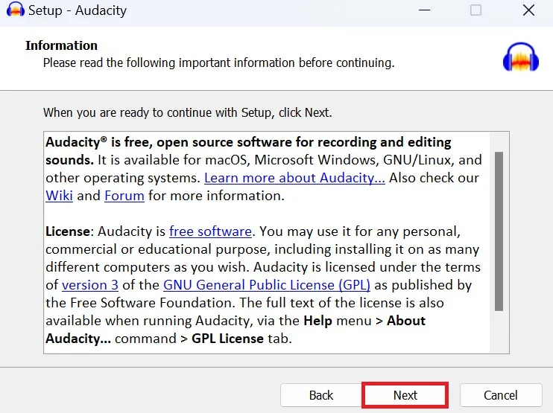Minimize the Setup window
The width and height of the screenshot is (553, 413).
423,10
